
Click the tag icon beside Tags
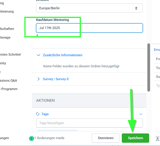click(x=38, y=114)
